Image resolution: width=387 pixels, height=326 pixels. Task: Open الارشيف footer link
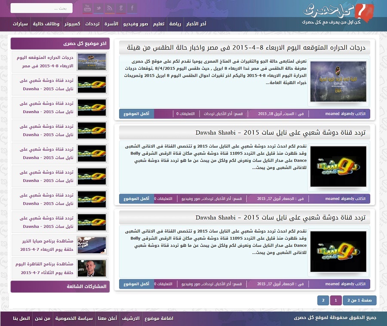(x=131, y=318)
